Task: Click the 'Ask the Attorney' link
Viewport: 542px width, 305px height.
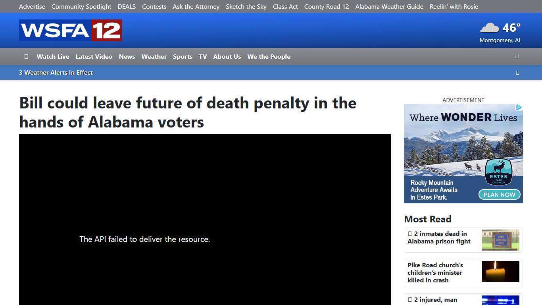Action: pos(196,6)
